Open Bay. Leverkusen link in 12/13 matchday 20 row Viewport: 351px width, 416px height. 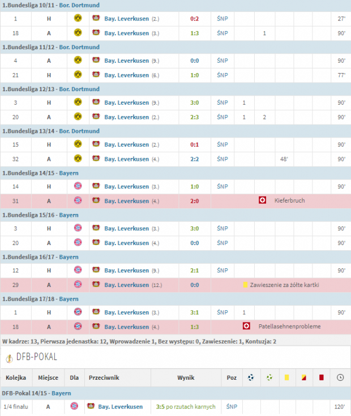(x=127, y=117)
